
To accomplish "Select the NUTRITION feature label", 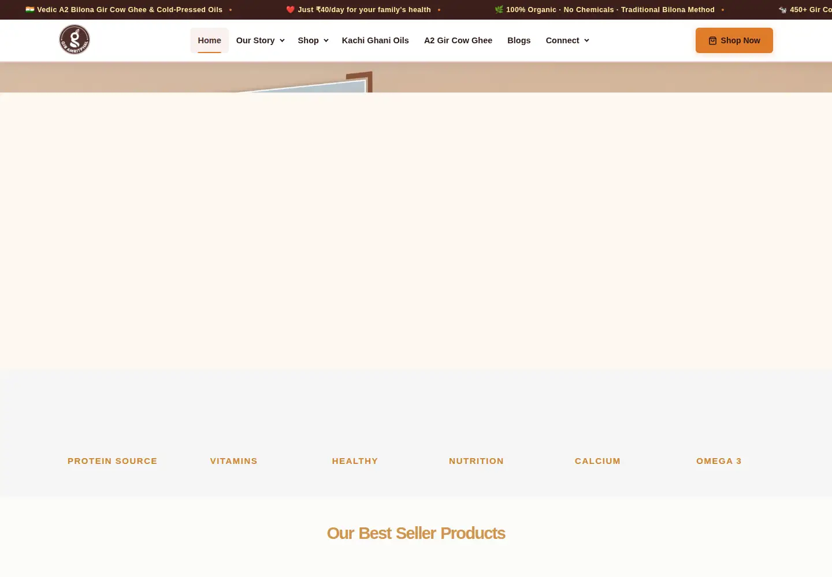I will tap(476, 461).
